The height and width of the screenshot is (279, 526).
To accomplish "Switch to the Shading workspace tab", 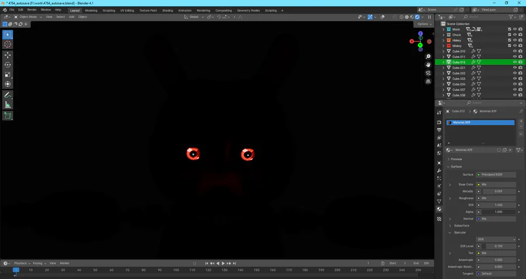I will (x=167, y=11).
